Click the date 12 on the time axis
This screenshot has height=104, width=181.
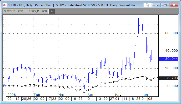pos(17,99)
